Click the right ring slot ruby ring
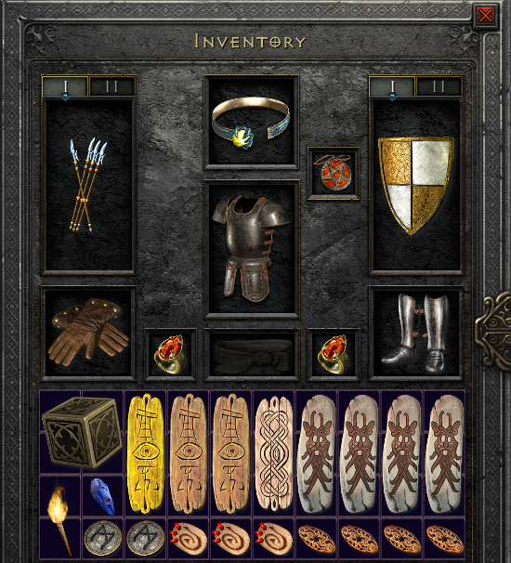The width and height of the screenshot is (511, 563). point(334,354)
